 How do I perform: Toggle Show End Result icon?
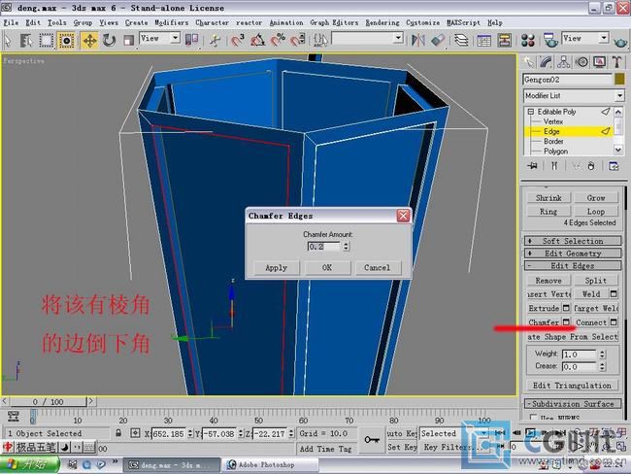554,166
